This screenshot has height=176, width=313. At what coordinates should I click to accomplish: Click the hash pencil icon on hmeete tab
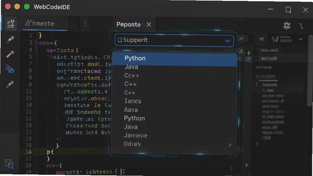(28, 23)
